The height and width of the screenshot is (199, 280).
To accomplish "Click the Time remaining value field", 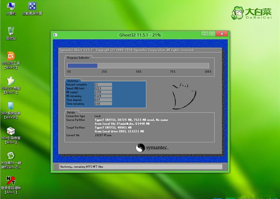I will coord(103,103).
